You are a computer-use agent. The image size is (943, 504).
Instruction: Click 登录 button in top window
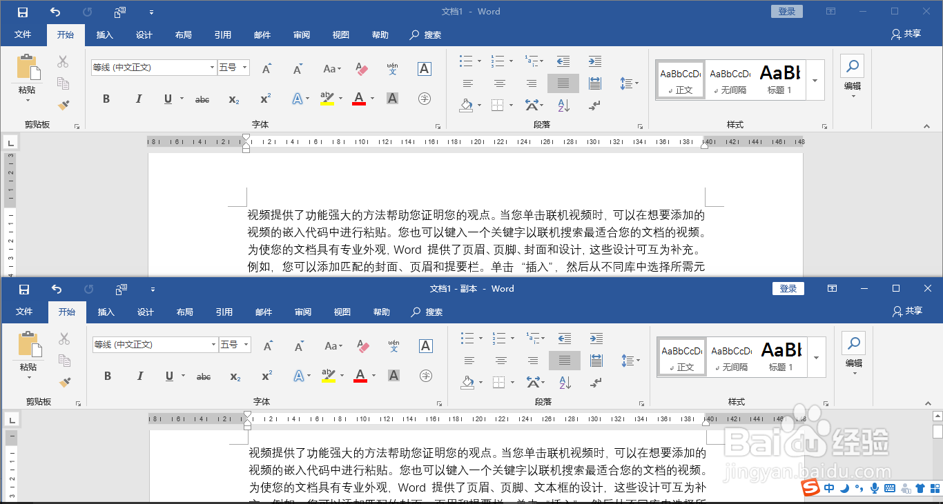[787, 11]
